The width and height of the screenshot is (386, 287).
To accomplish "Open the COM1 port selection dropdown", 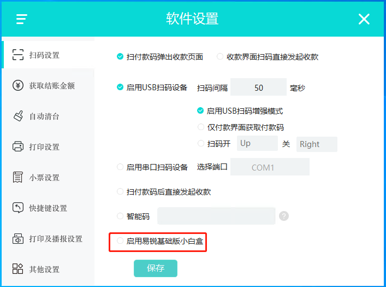I will 270,167.
